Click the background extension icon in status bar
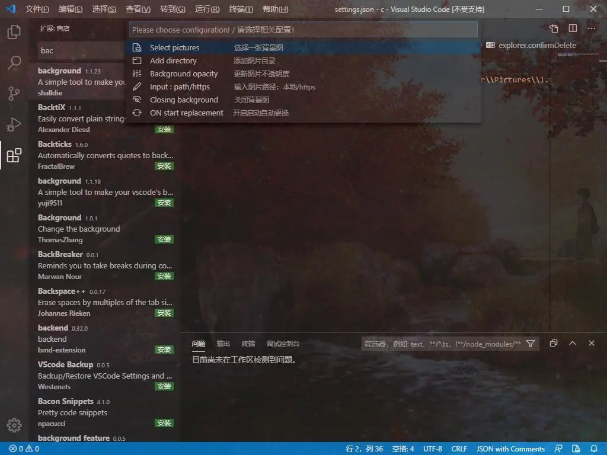Viewport: 607px width, 455px height. (576, 449)
